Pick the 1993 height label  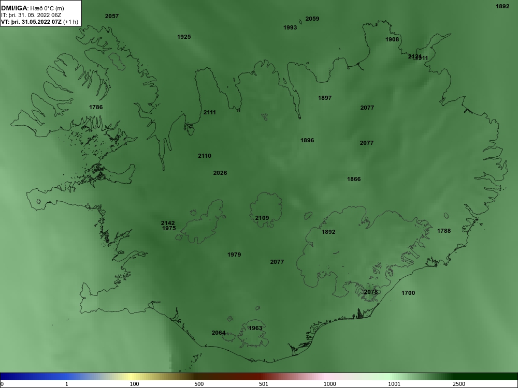[x=290, y=28]
